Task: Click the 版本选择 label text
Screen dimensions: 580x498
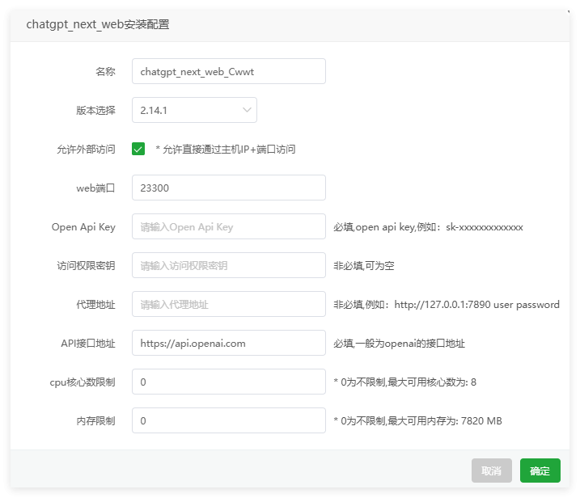Action: (95, 111)
